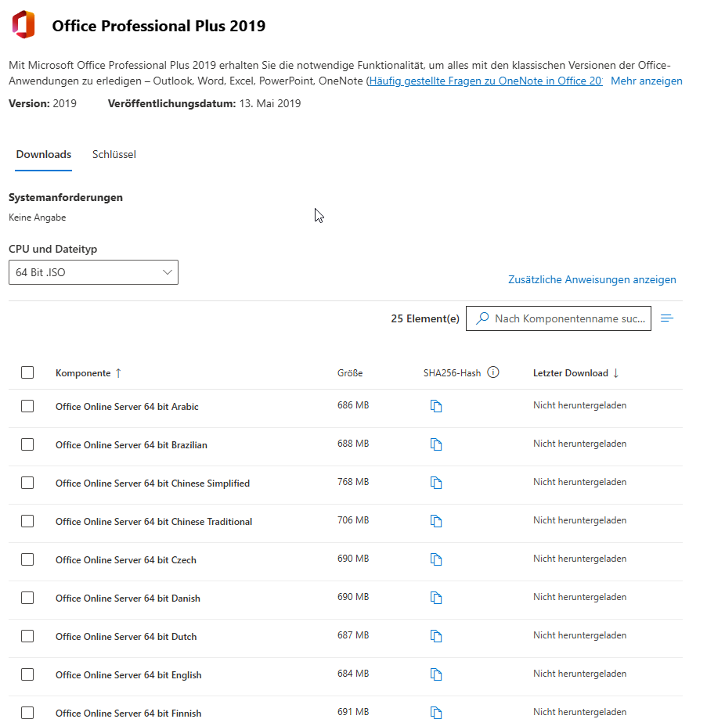The height and width of the screenshot is (719, 707).
Task: Tick the checkbox for English component
Action: tap(27, 674)
